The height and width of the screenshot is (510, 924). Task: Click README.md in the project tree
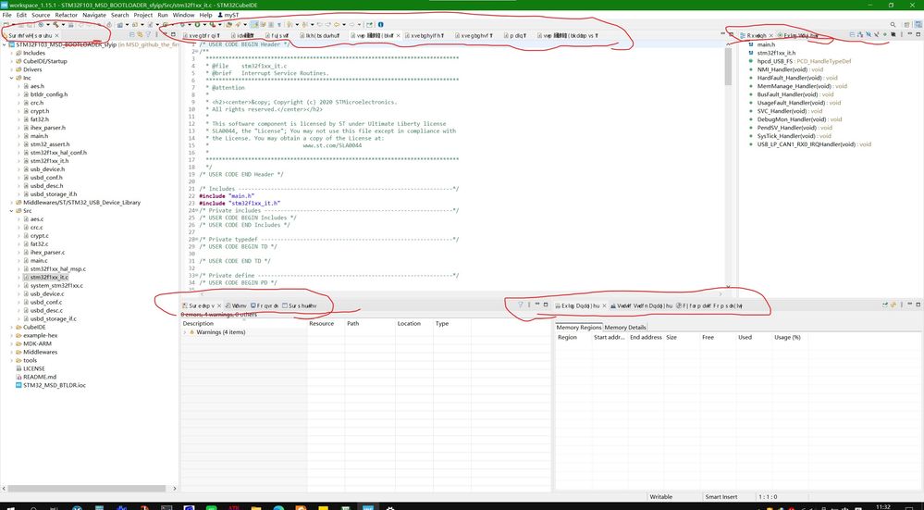point(40,377)
